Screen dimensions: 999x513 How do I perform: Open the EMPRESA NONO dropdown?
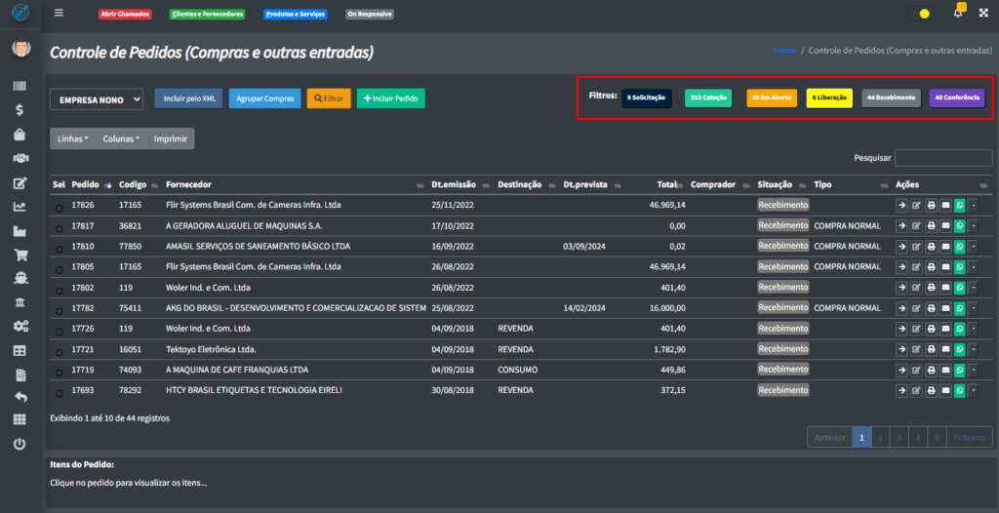pyautogui.click(x=97, y=99)
